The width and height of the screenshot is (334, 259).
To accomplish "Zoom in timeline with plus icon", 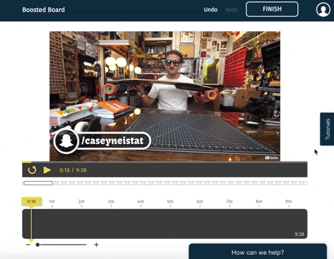I will tap(96, 244).
